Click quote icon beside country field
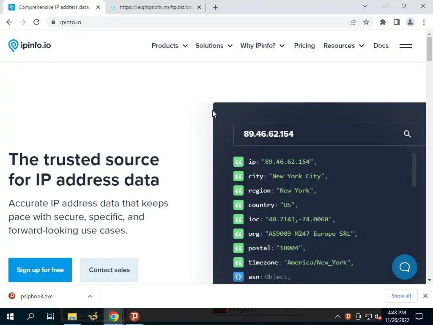 point(238,205)
